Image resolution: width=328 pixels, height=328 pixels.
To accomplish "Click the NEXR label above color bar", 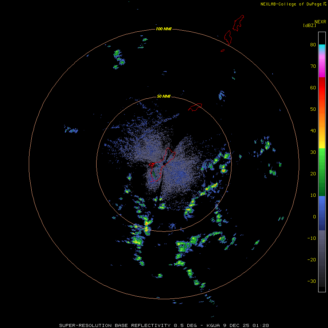I will point(320,22).
